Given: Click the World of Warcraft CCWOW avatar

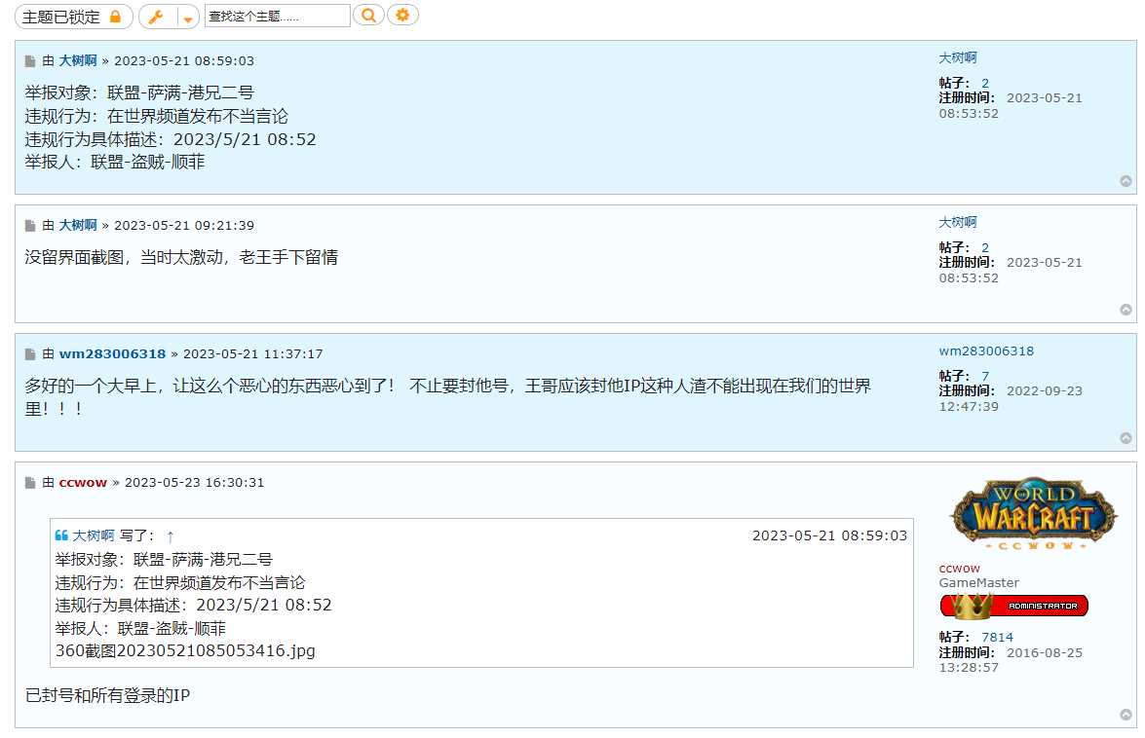Looking at the screenshot, I should point(1034,511).
